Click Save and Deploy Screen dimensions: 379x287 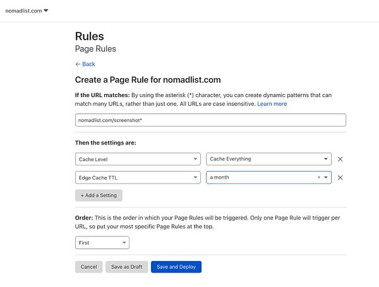pyautogui.click(x=176, y=267)
